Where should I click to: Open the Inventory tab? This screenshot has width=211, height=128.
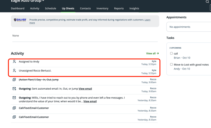click(x=102, y=8)
